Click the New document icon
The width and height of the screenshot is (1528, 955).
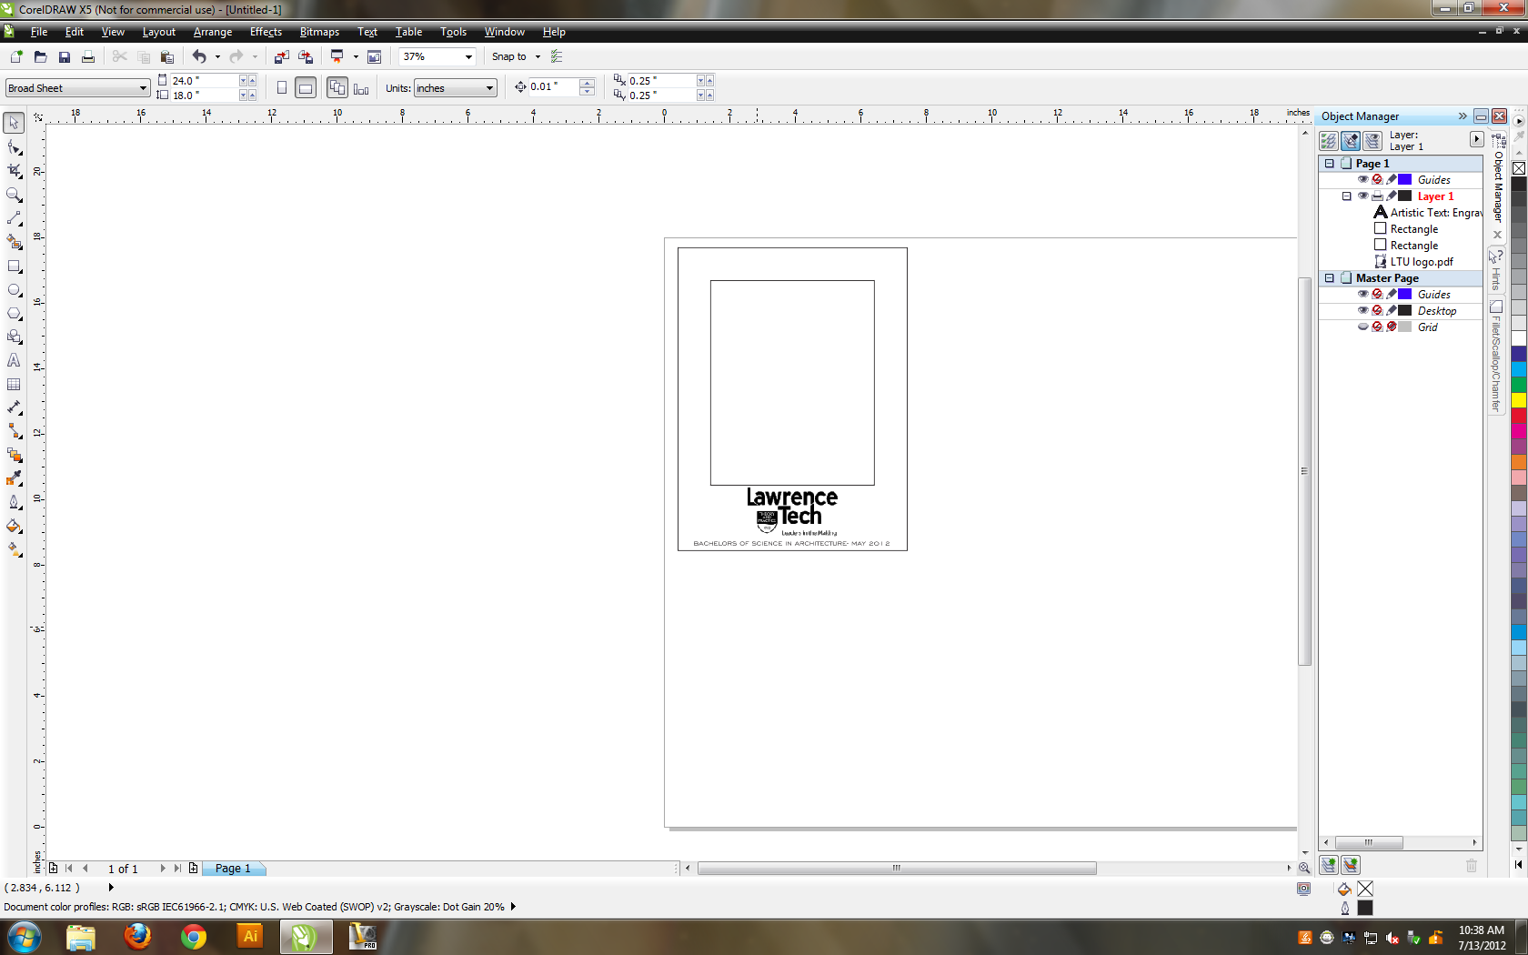(16, 56)
